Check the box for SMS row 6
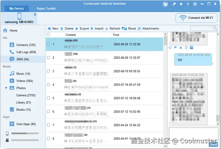This screenshot has height=149, width=221. [48, 111]
